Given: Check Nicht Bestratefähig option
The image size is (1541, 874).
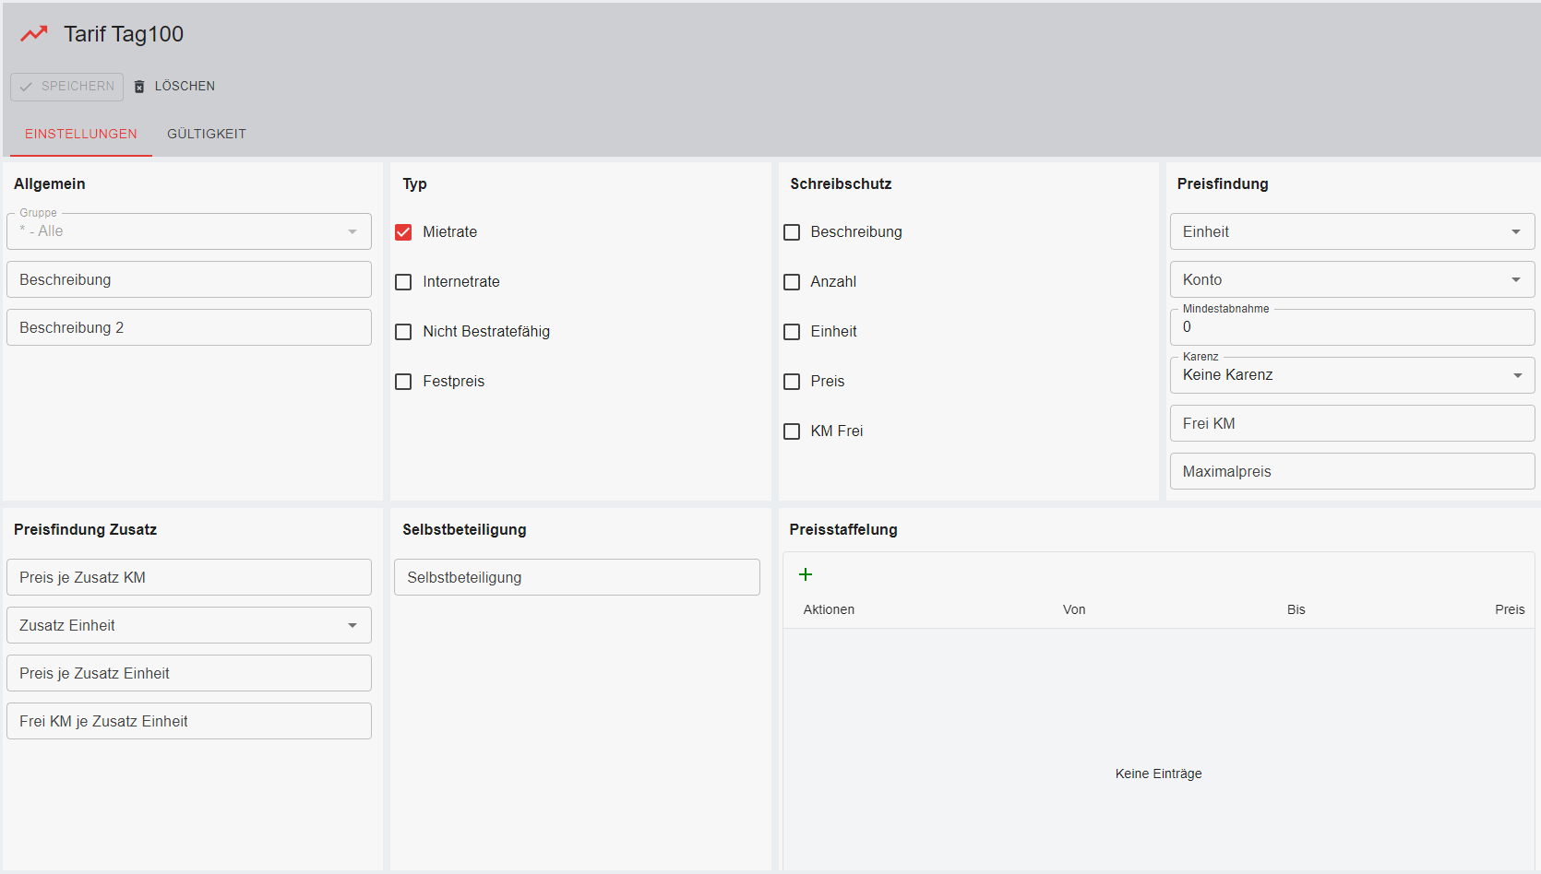Looking at the screenshot, I should [x=403, y=332].
